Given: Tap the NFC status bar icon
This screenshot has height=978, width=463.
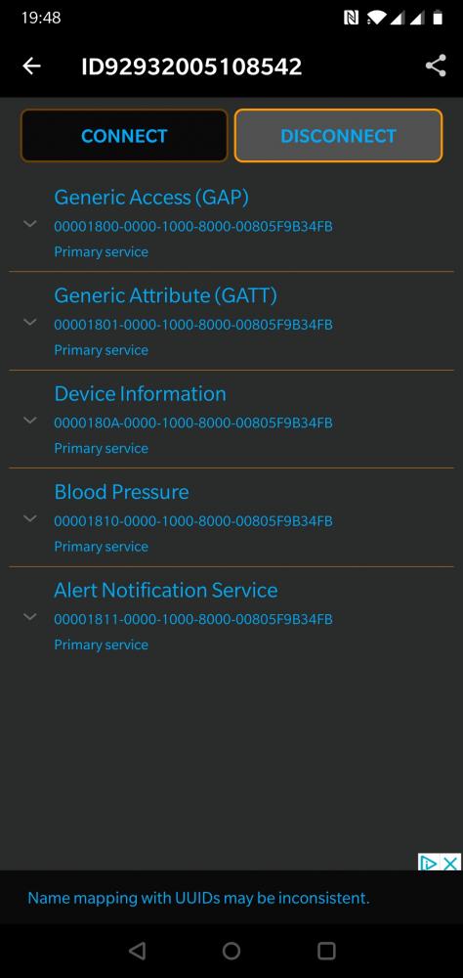Looking at the screenshot, I should click(x=352, y=18).
